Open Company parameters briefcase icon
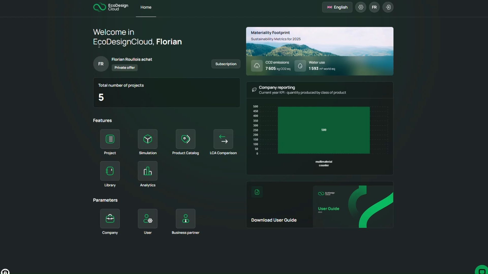The width and height of the screenshot is (488, 274). pos(110,219)
